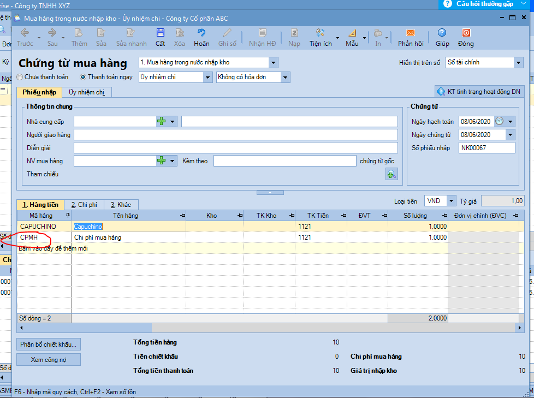Select the CAPUCHINO item code cell

44,227
